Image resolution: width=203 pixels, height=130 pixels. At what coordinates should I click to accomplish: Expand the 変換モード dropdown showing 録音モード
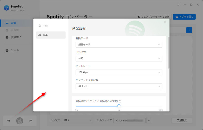[119, 45]
